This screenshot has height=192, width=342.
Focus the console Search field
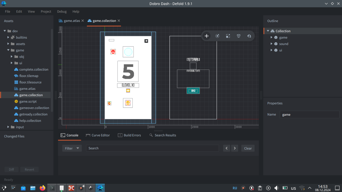tap(152, 148)
